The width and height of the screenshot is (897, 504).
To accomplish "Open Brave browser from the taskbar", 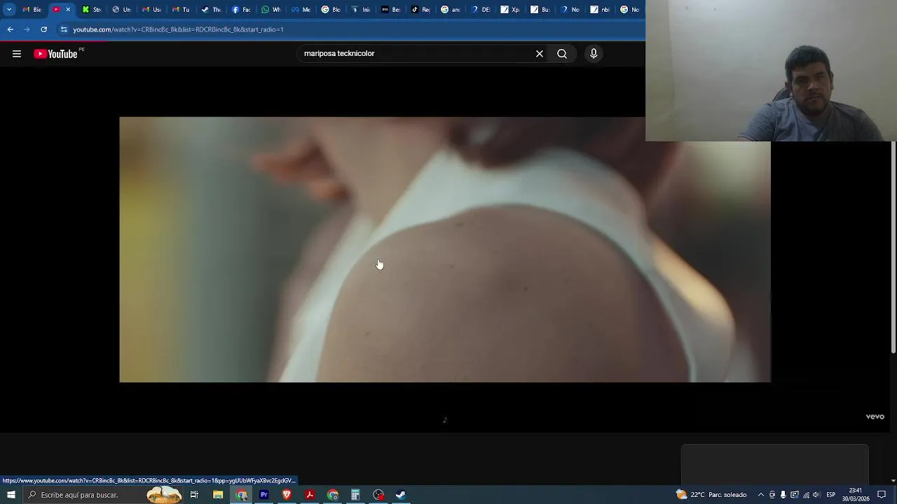I will tap(287, 495).
